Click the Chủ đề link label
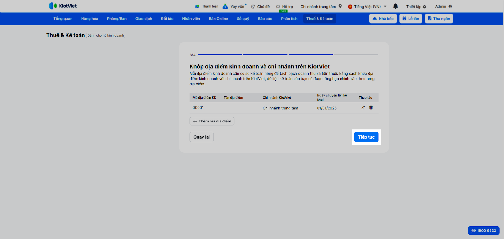Screen dimensions: 504x239 click(x=263, y=7)
